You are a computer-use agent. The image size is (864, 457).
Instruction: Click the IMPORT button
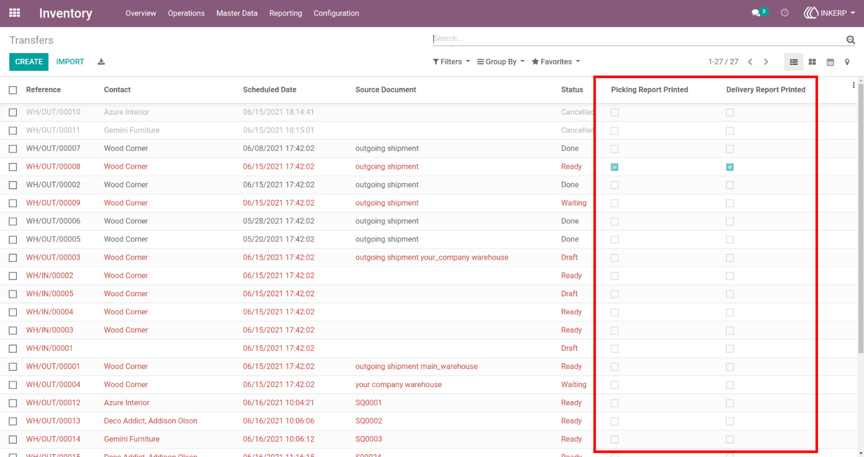70,62
